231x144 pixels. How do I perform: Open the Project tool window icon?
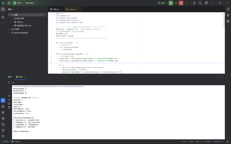pos(3,9)
